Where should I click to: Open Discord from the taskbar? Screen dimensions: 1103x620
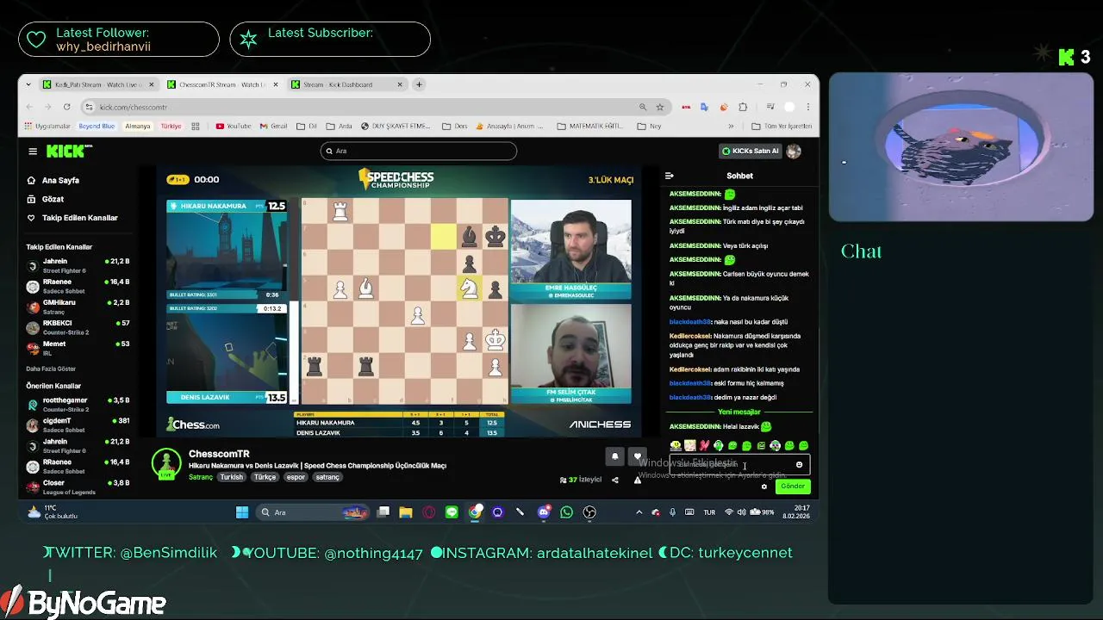tap(543, 512)
